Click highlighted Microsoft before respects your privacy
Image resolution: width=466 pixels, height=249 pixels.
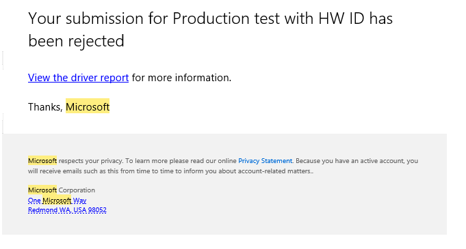tap(42, 161)
